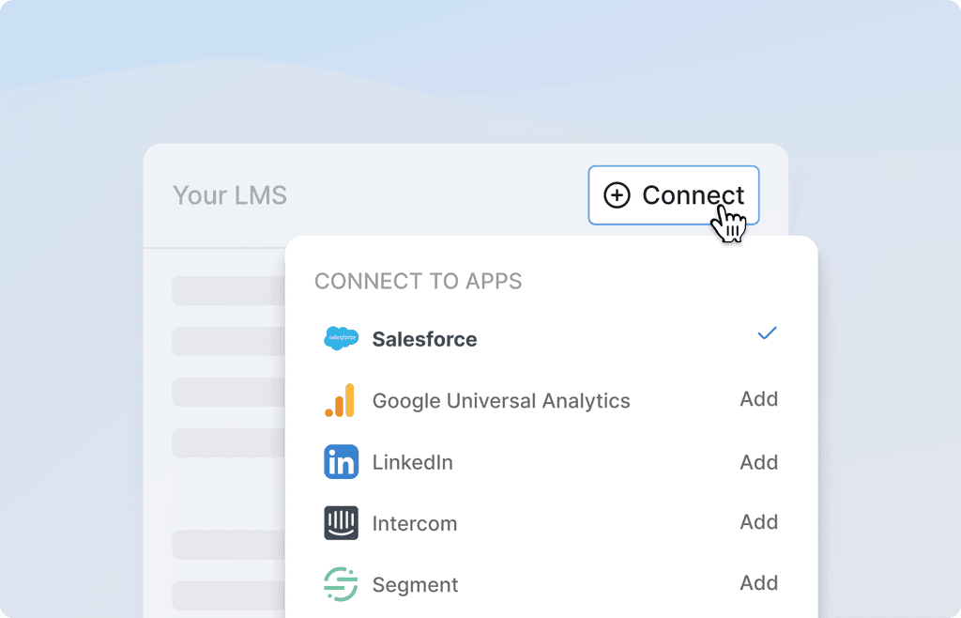
Task: Select the Google Universal Analytics icon
Action: click(x=341, y=400)
